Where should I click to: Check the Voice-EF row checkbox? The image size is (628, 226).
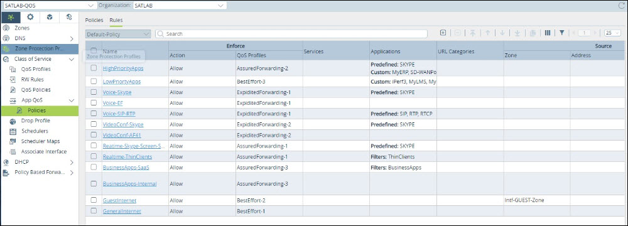(x=94, y=103)
